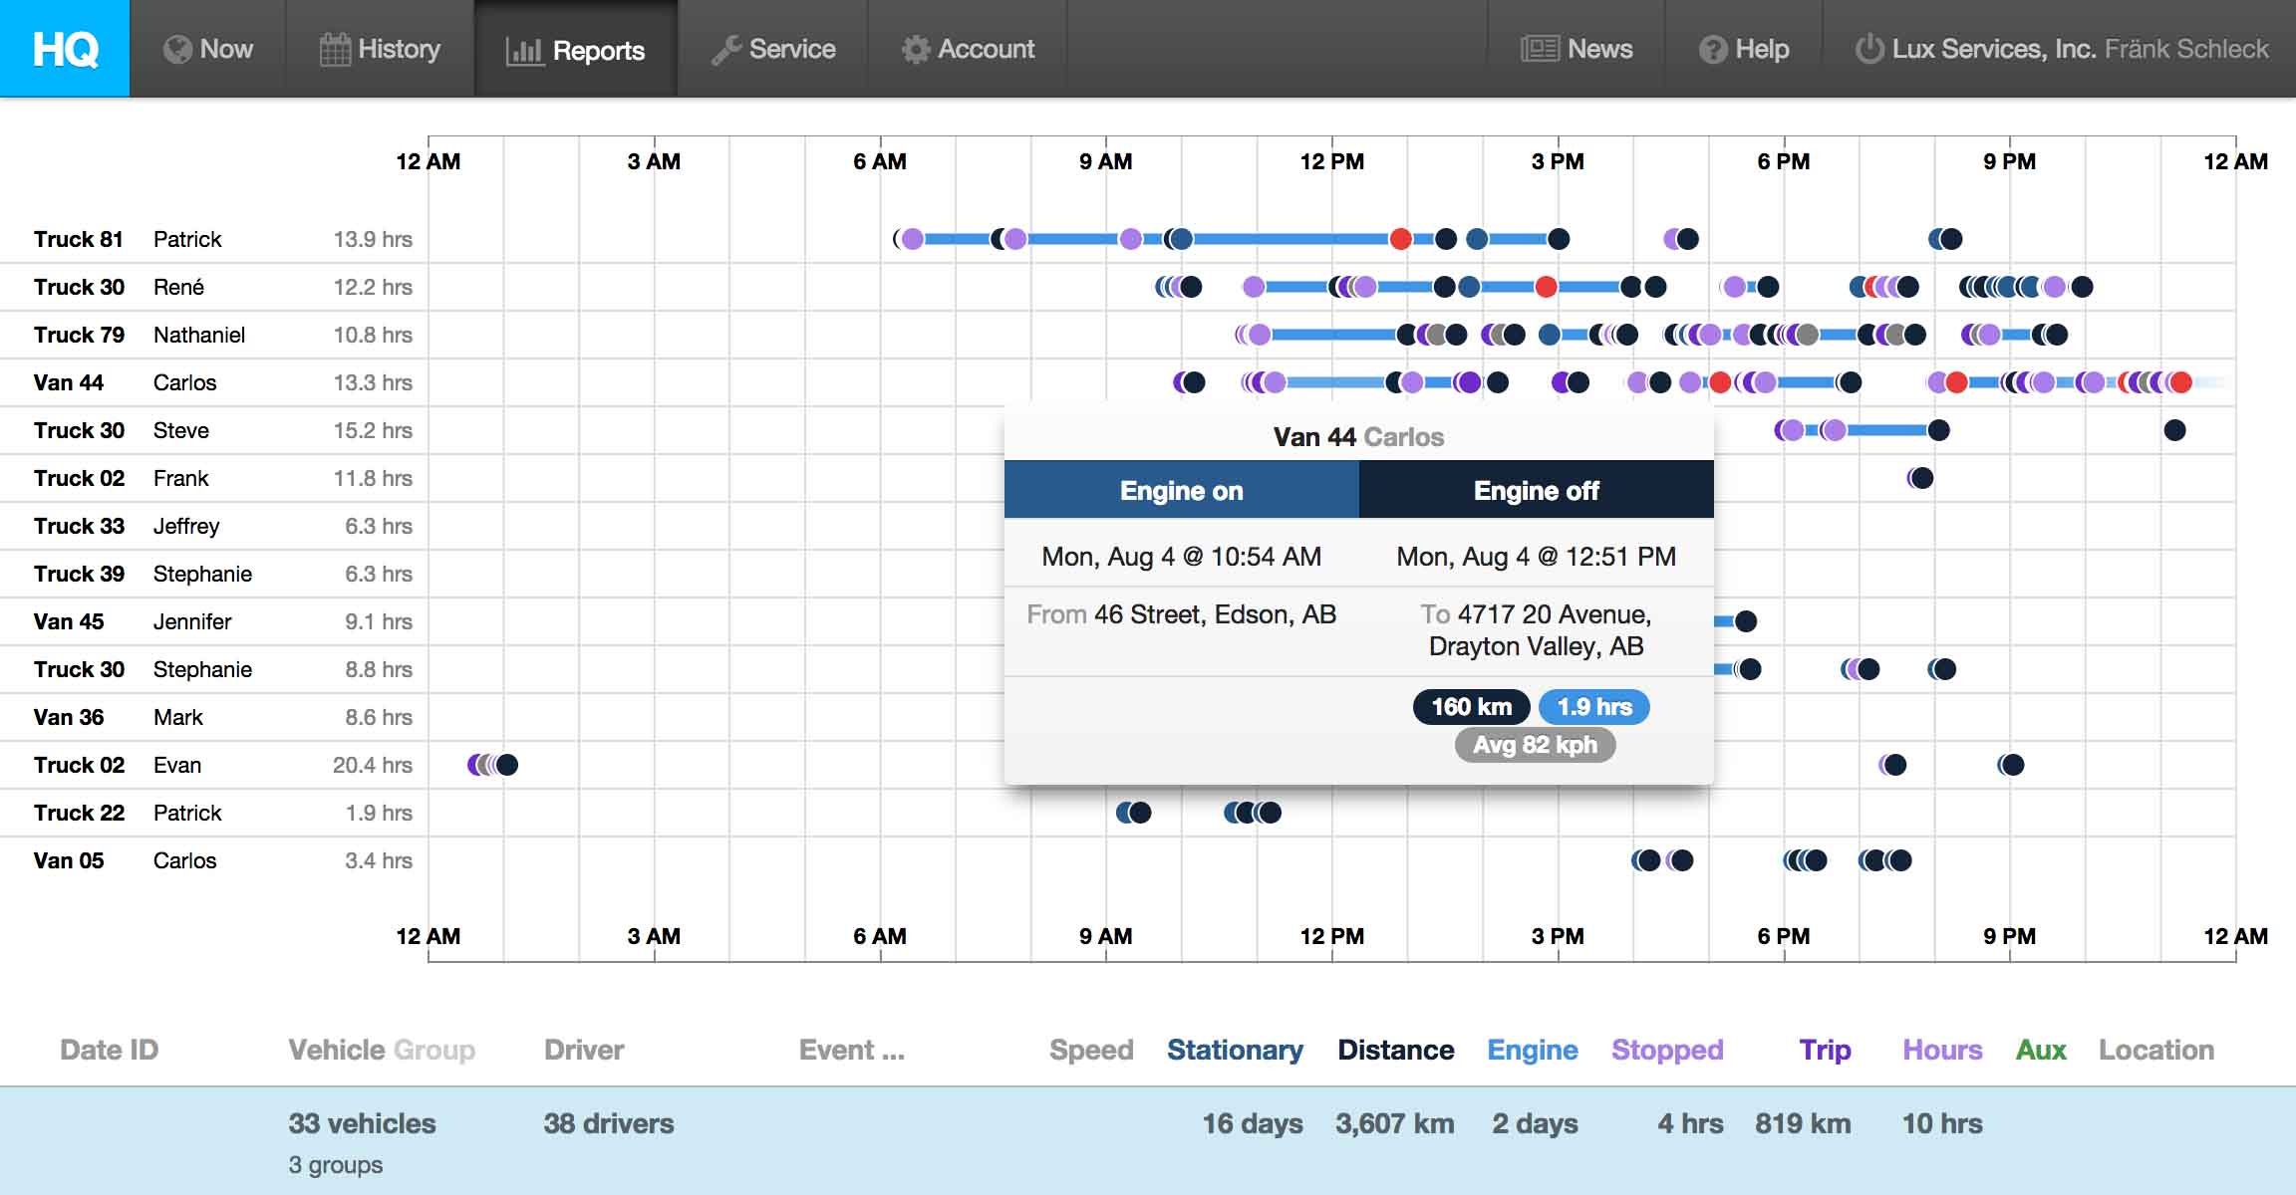Click the Stopped column header

coord(1667,1050)
